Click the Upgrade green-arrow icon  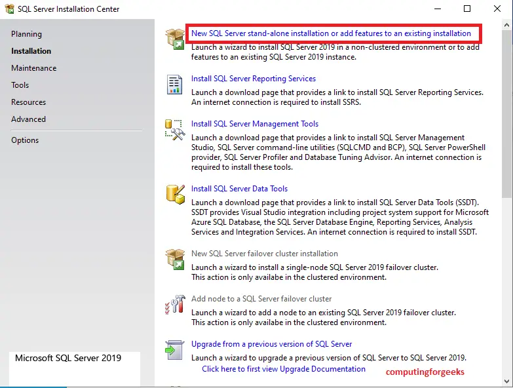tap(175, 350)
